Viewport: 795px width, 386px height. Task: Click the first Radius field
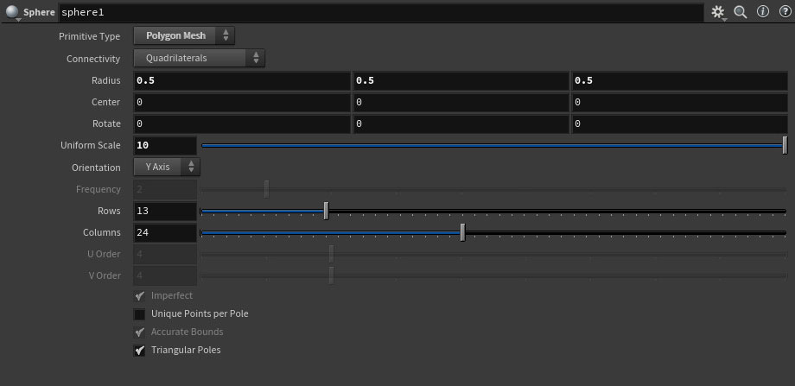(242, 80)
